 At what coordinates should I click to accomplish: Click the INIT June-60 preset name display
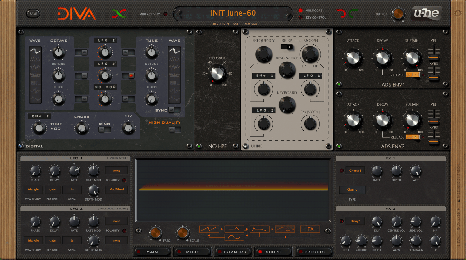(x=233, y=13)
